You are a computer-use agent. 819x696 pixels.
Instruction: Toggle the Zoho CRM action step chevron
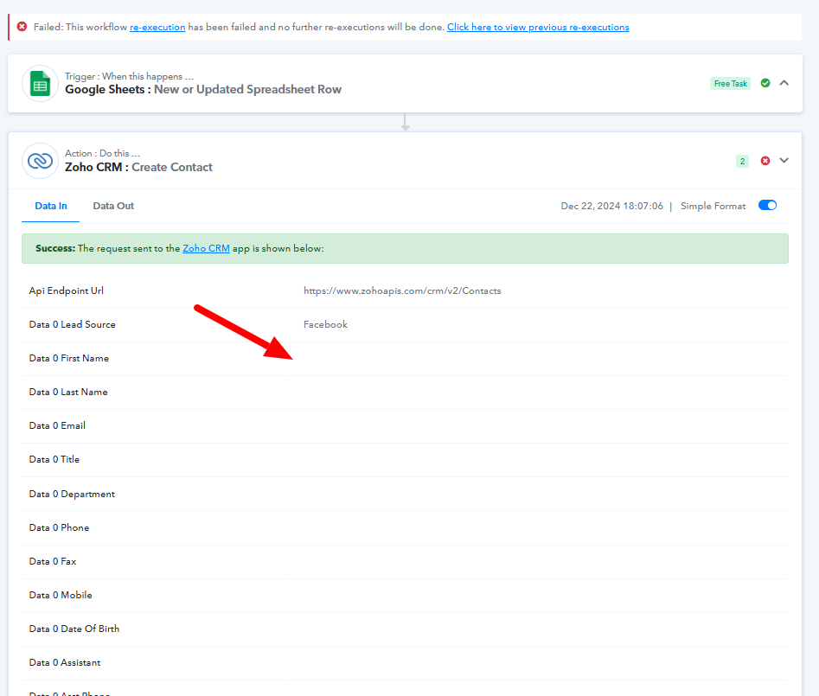point(784,160)
